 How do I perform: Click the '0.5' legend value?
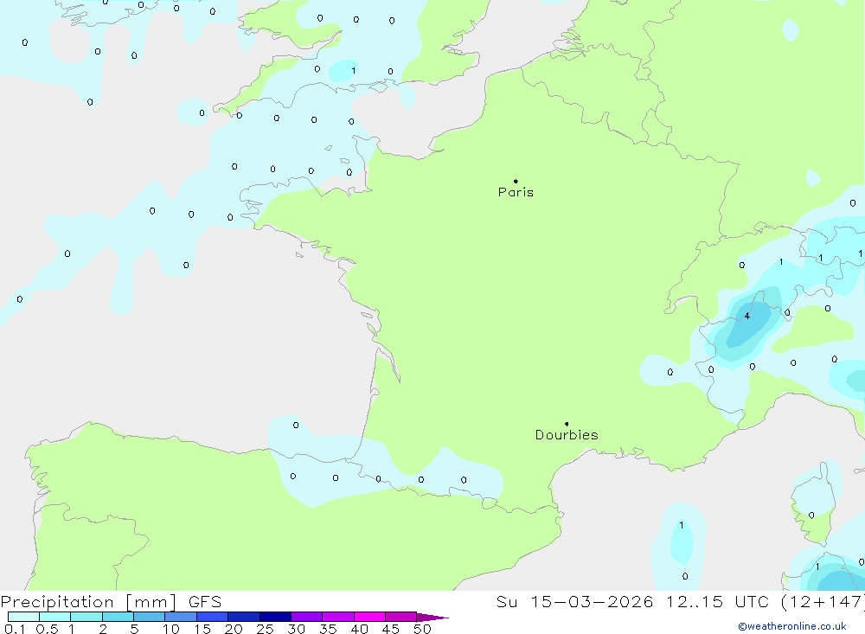[47, 629]
